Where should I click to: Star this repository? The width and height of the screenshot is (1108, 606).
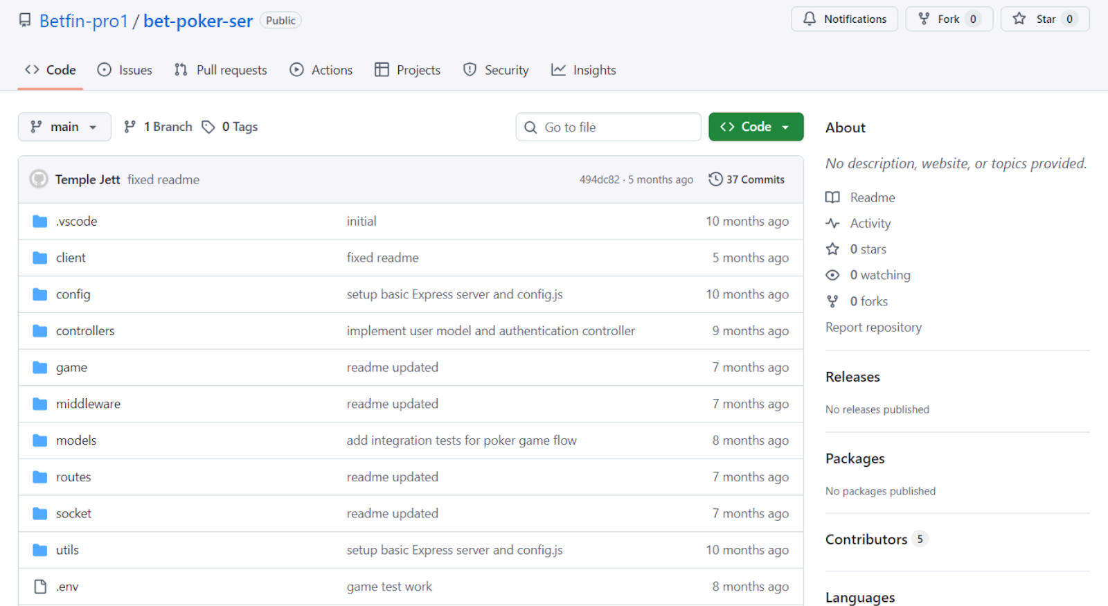1044,19
